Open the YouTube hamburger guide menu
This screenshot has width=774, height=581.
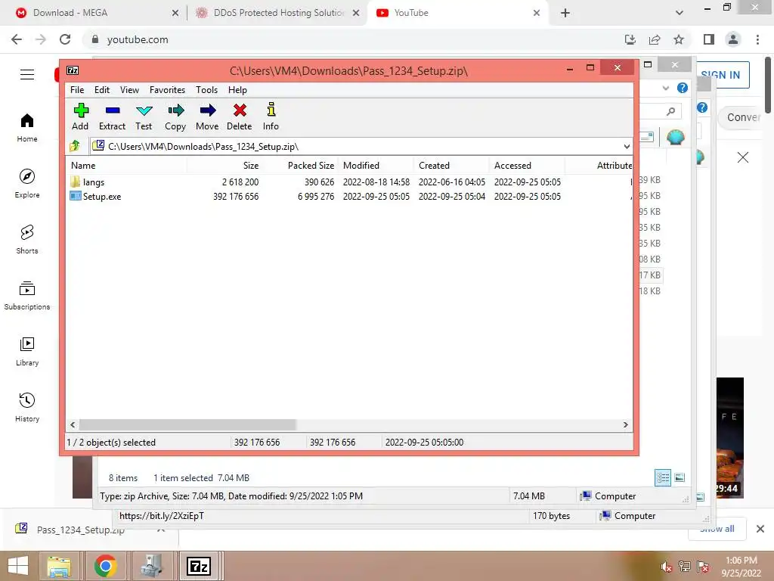click(27, 75)
